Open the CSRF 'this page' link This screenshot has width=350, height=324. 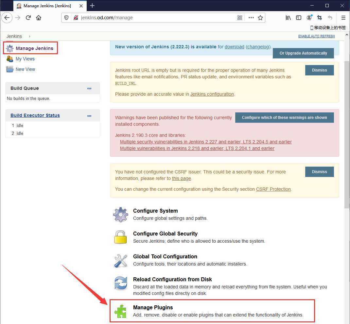coord(181,178)
